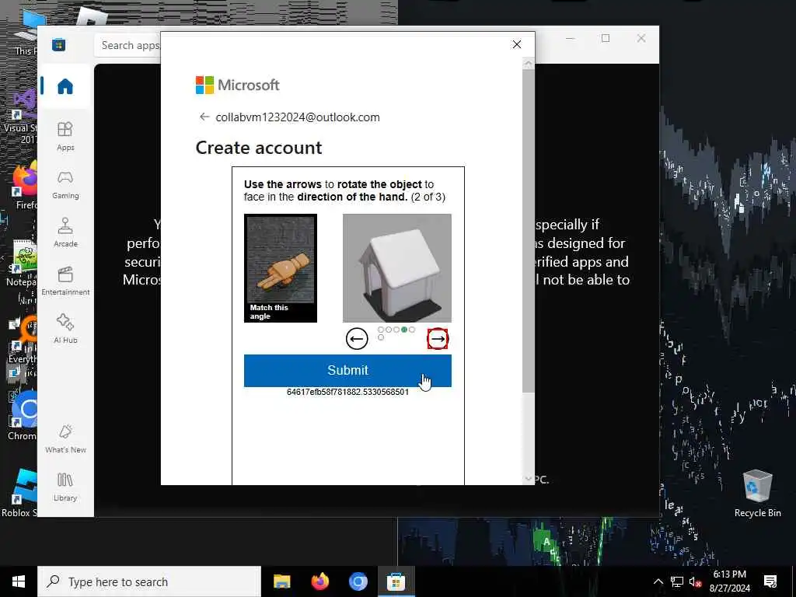Screen dimensions: 796x597
Task: Open Microsoft Store Home tab
Action: pyautogui.click(x=65, y=87)
